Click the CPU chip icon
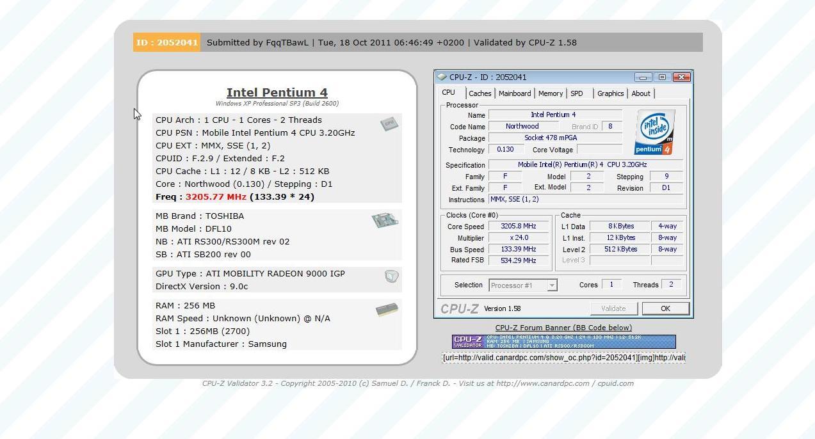The width and height of the screenshot is (815, 439). [389, 124]
